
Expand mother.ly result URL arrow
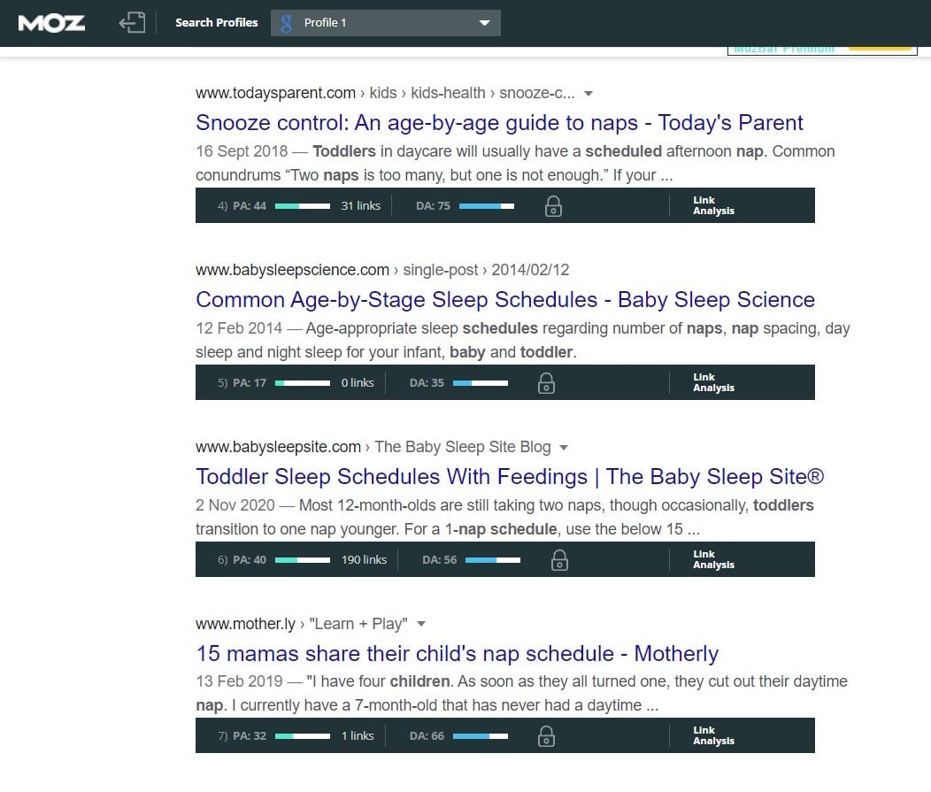(421, 624)
